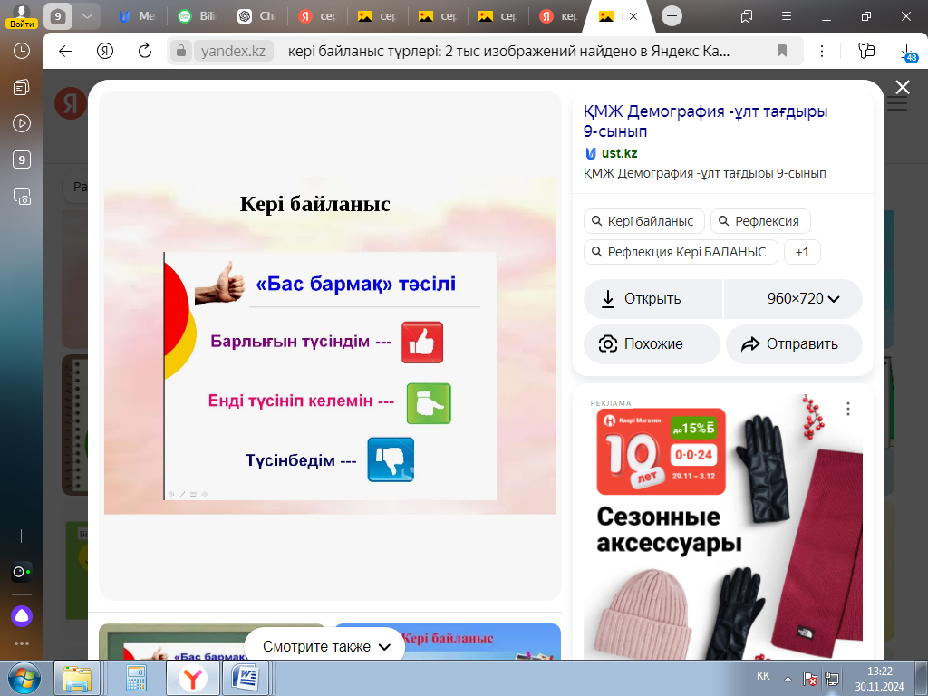Expand the tab group dropdown arrow

click(x=87, y=16)
